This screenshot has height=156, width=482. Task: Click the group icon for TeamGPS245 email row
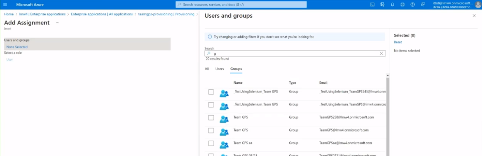(224, 93)
